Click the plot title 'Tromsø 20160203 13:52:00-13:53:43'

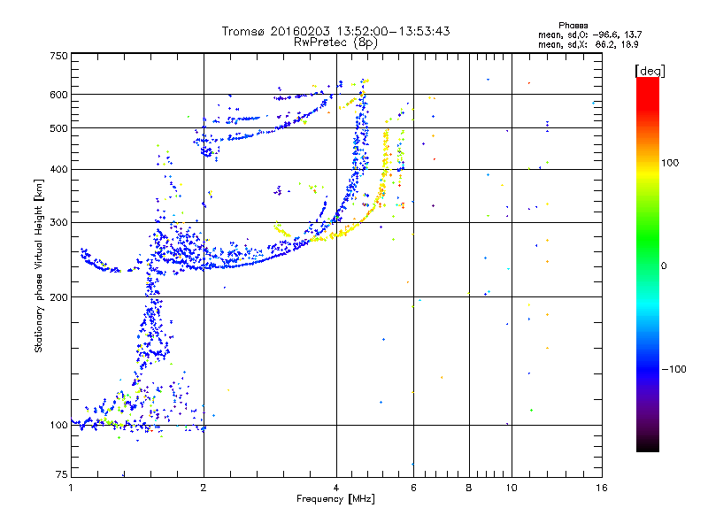[335, 31]
